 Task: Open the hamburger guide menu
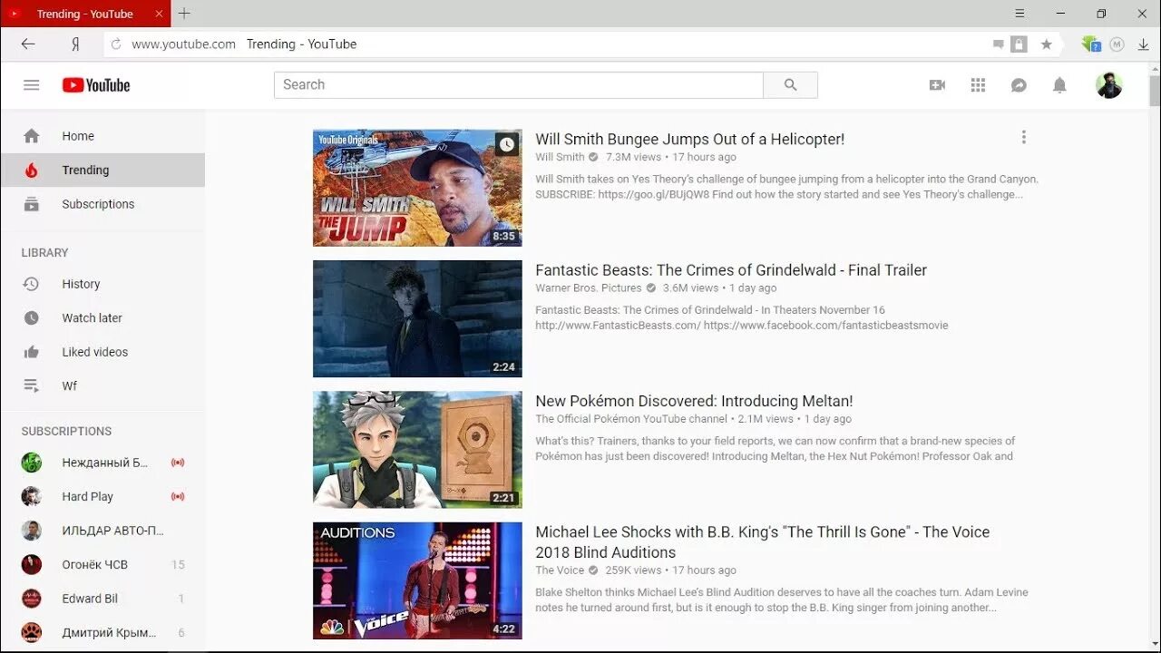[32, 85]
